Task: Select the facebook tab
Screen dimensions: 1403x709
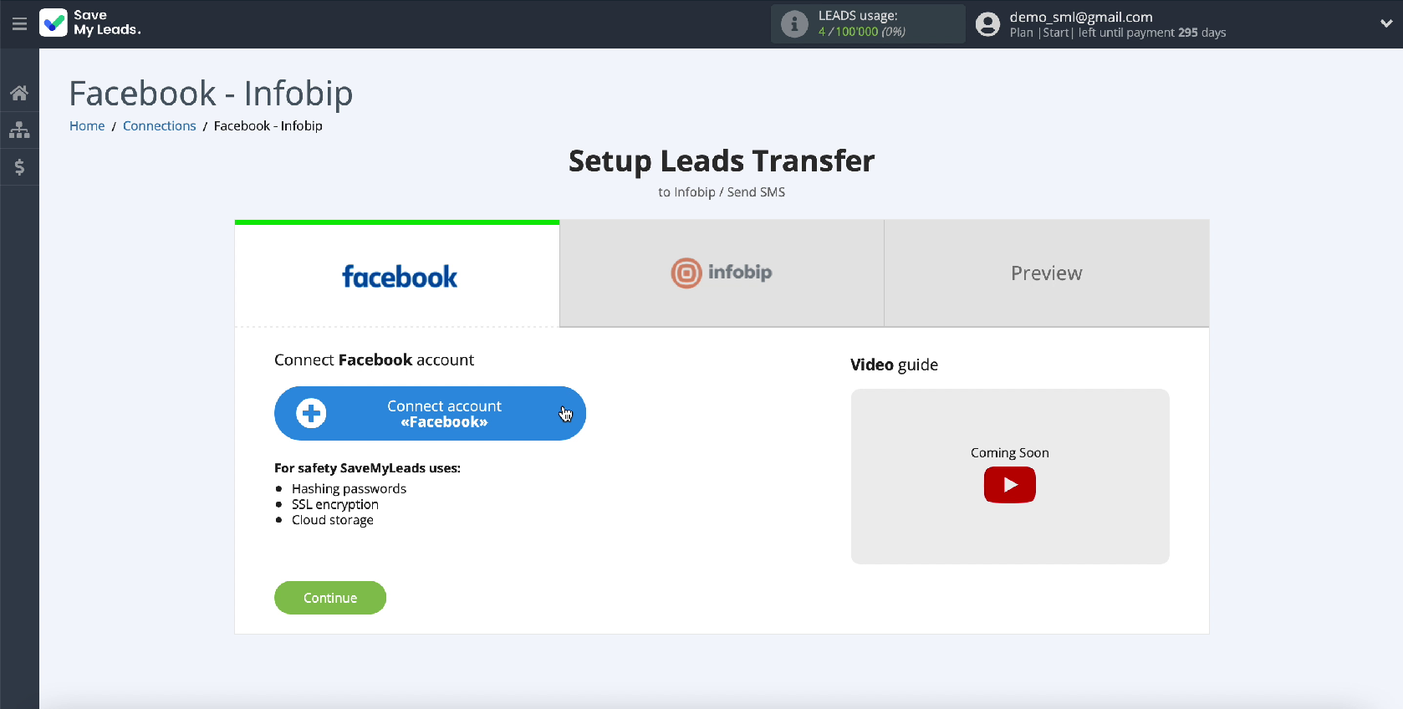Action: pos(397,274)
